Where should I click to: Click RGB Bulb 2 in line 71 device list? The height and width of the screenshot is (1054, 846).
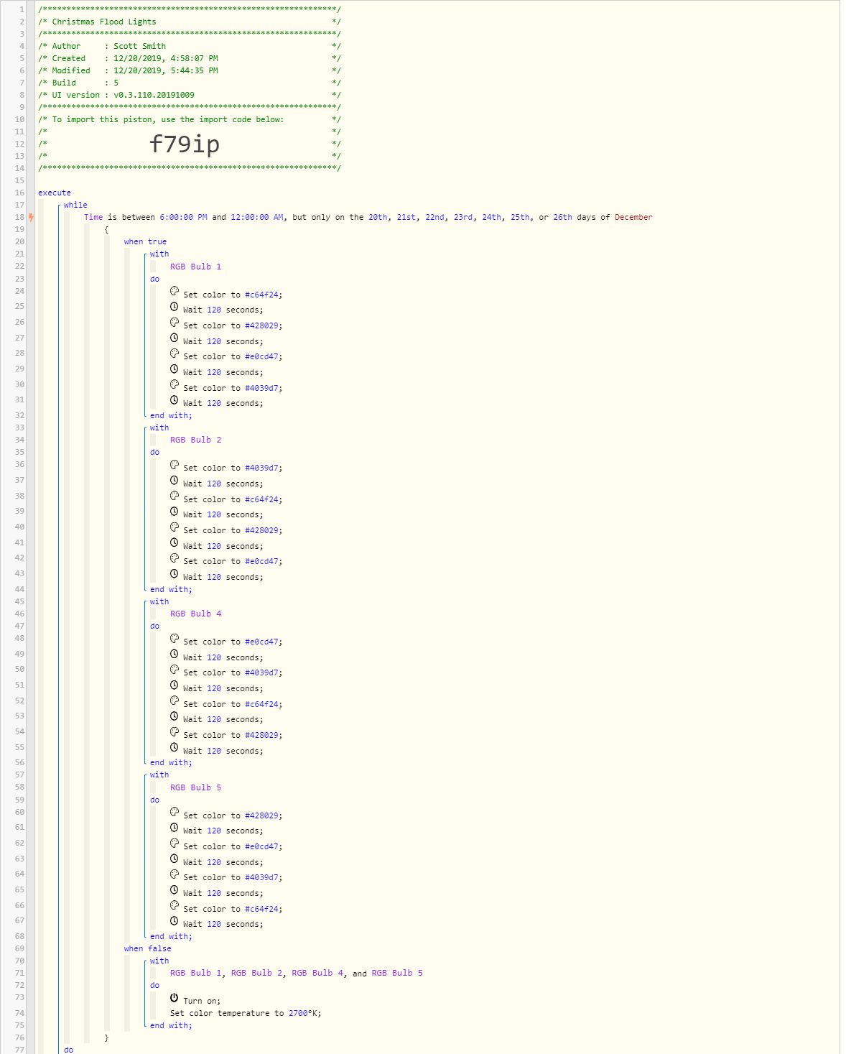(256, 973)
